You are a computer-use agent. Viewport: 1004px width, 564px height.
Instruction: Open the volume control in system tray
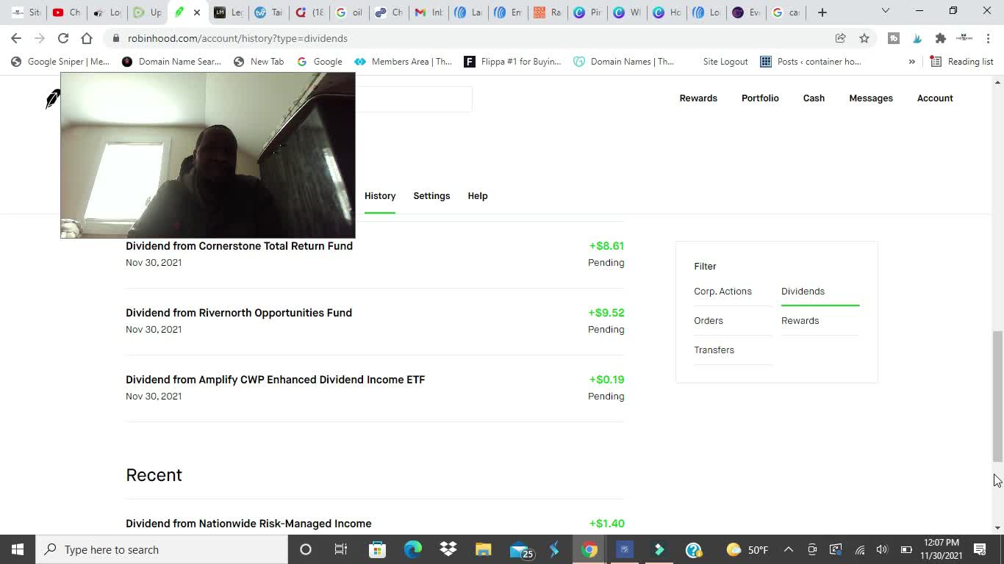click(882, 549)
